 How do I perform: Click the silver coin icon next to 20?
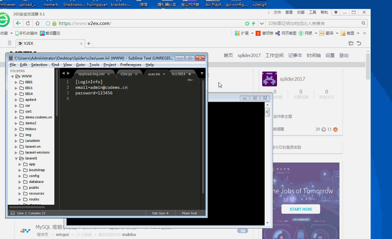click(324, 130)
